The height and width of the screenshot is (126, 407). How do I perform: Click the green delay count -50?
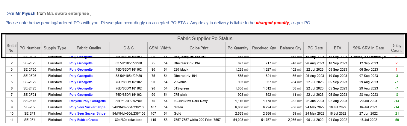[x=396, y=120]
